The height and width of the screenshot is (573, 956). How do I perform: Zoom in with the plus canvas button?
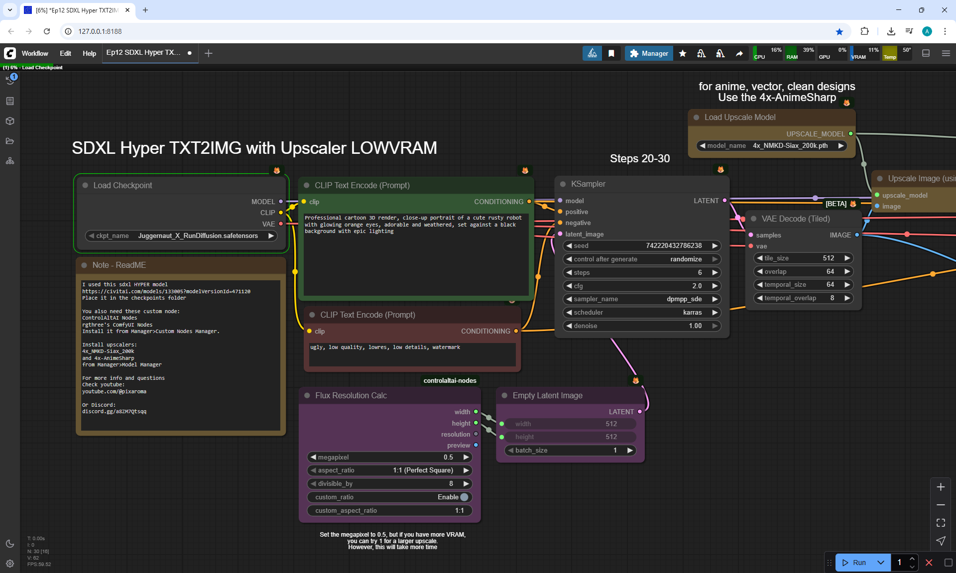click(941, 487)
